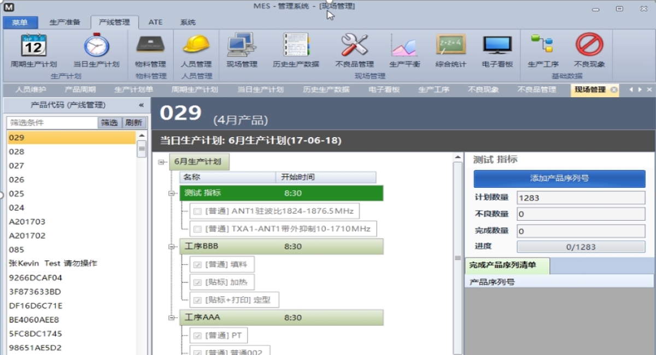
Task: Toggle the [普通] 填料 checkbox
Action: pos(197,265)
